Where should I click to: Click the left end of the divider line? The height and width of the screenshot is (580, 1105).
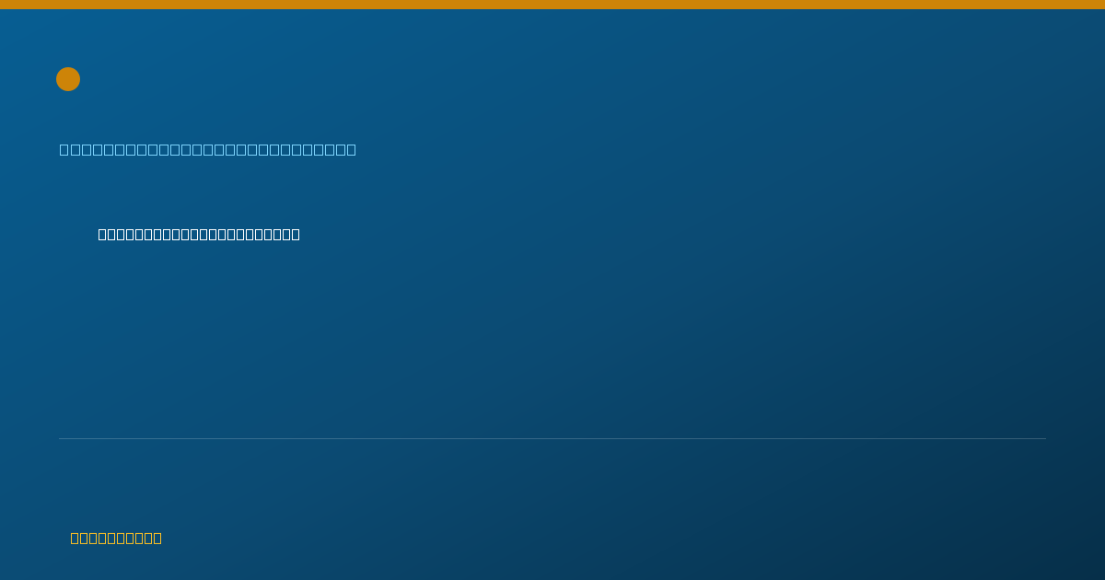[61, 438]
